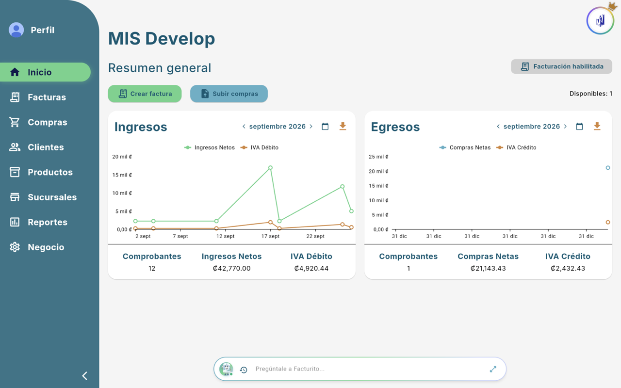Viewport: 621px width, 388px height.
Task: Open the Ingresos calendar picker
Action: pos(325,127)
